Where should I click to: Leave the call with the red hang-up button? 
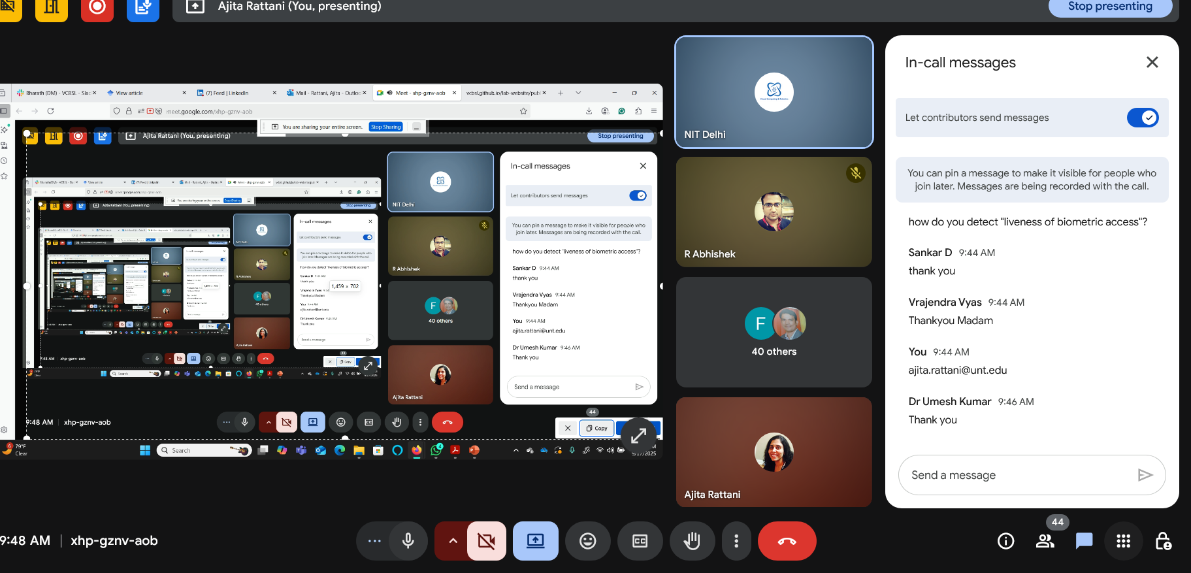[x=787, y=541]
